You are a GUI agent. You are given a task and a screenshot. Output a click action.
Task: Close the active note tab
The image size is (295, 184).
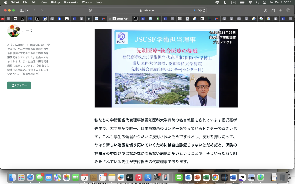[110, 19]
